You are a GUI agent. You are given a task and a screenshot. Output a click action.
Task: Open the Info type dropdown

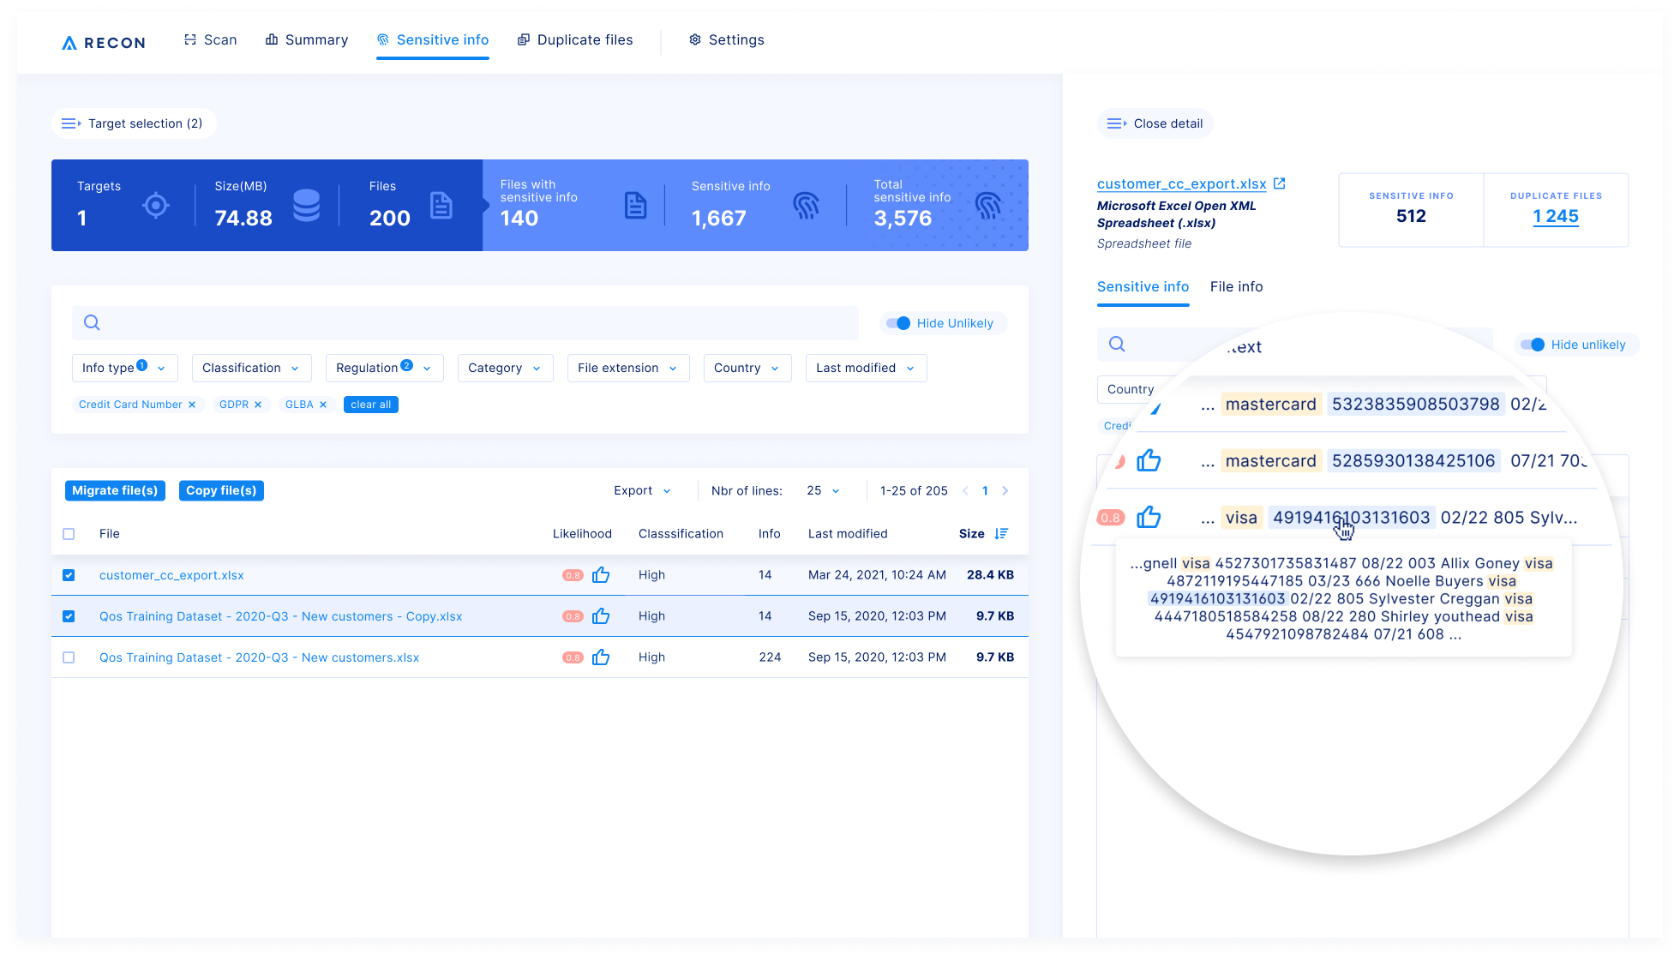tap(124, 368)
